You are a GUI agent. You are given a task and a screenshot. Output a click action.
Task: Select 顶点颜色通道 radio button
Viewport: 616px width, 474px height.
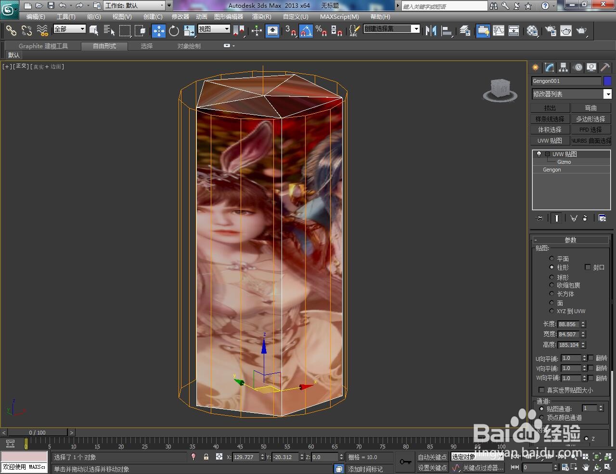coord(541,418)
